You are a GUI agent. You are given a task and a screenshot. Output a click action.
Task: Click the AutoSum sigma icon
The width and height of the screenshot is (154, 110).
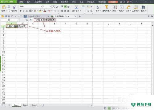(x=98, y=7)
